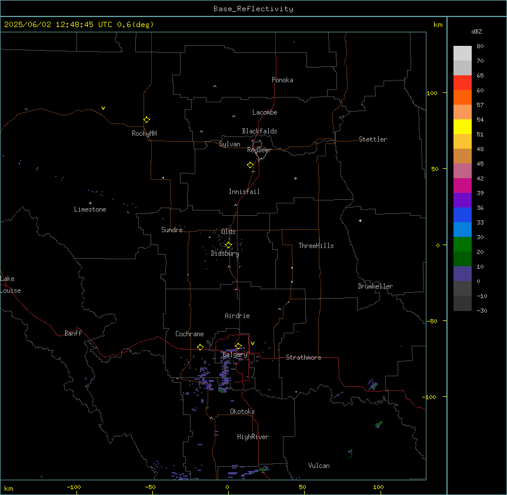
Task: Pick the bright green 20-30 dBZ legend swatch
Action: 462,245
